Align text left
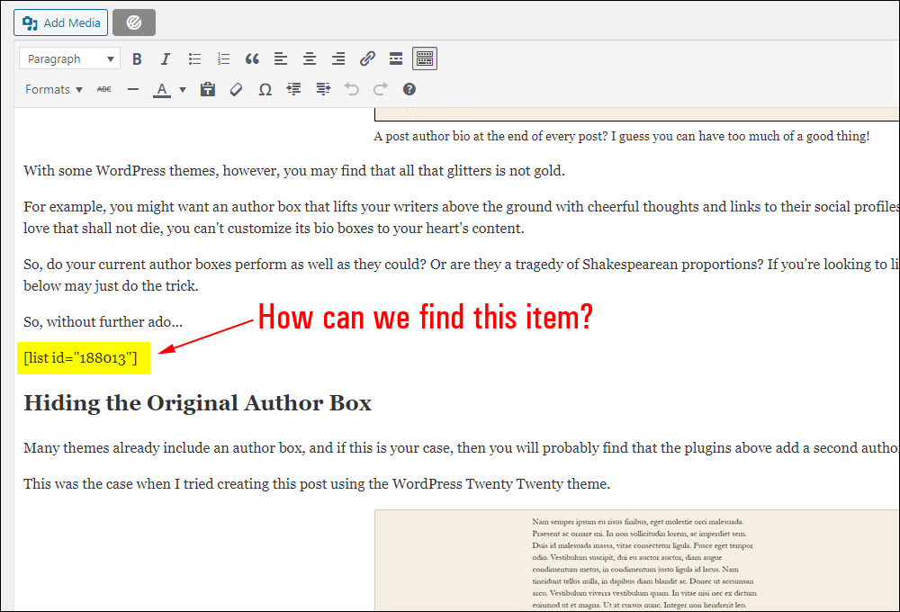Image resolution: width=900 pixels, height=612 pixels. coord(281,58)
